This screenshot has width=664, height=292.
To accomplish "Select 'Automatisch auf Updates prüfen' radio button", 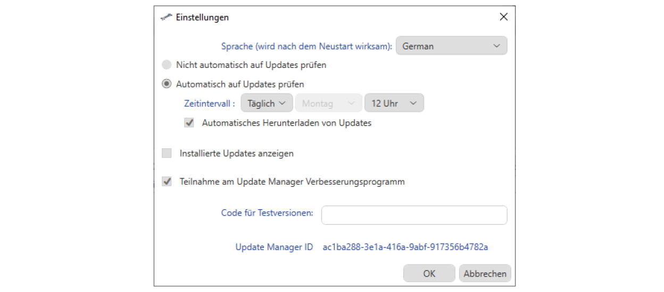I will pos(167,84).
